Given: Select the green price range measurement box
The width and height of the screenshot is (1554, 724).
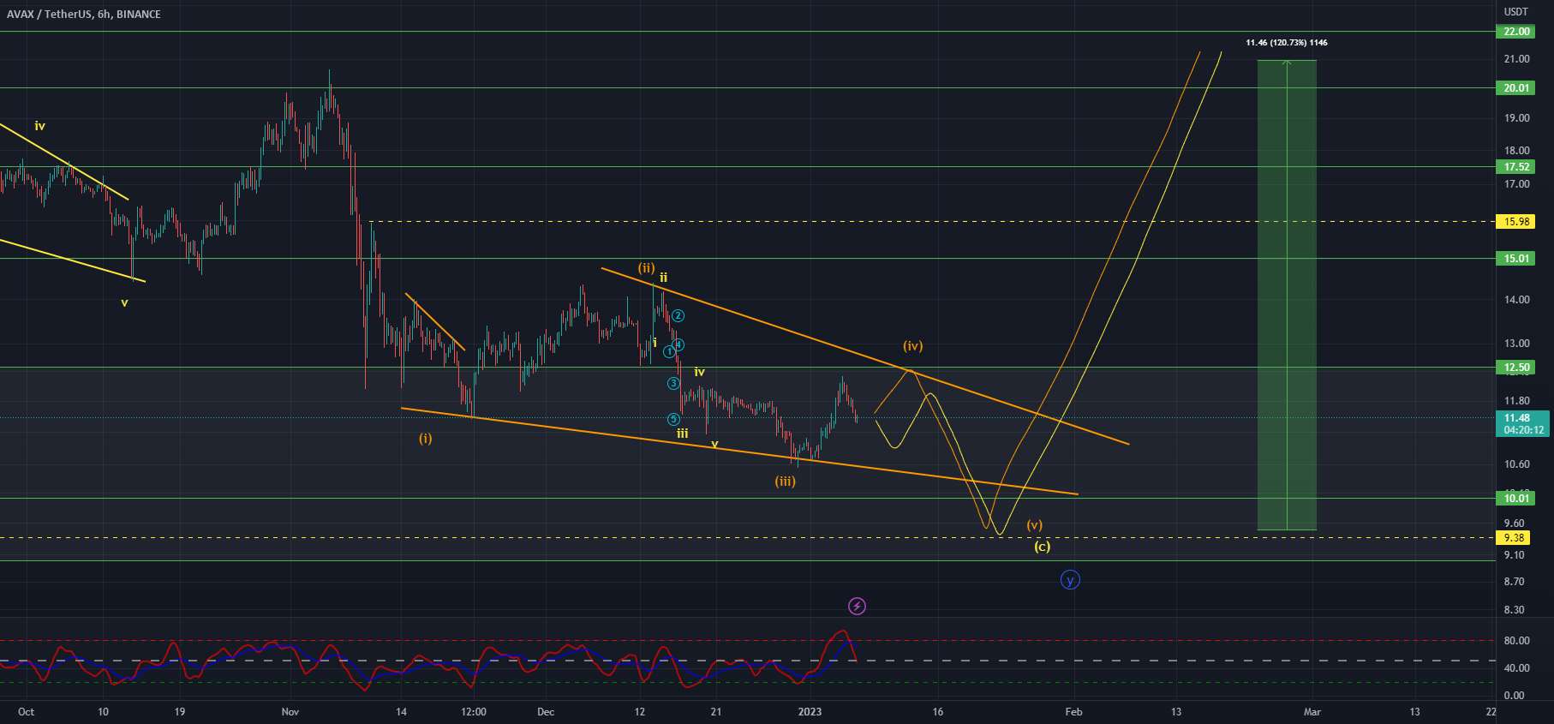Looking at the screenshot, I should tap(1287, 296).
